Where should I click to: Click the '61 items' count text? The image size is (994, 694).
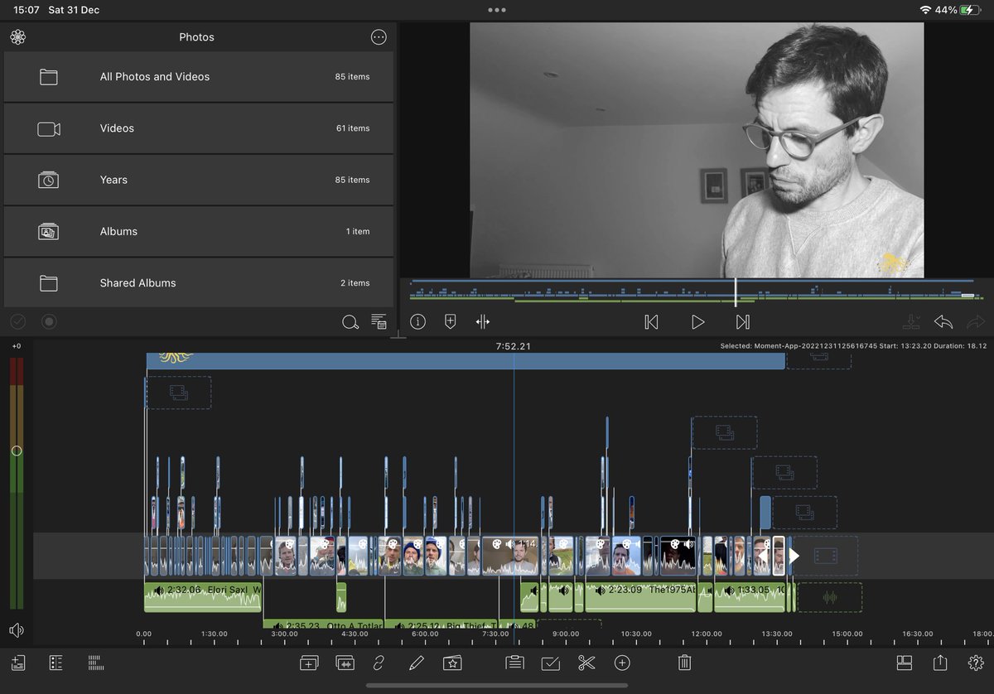coord(353,128)
